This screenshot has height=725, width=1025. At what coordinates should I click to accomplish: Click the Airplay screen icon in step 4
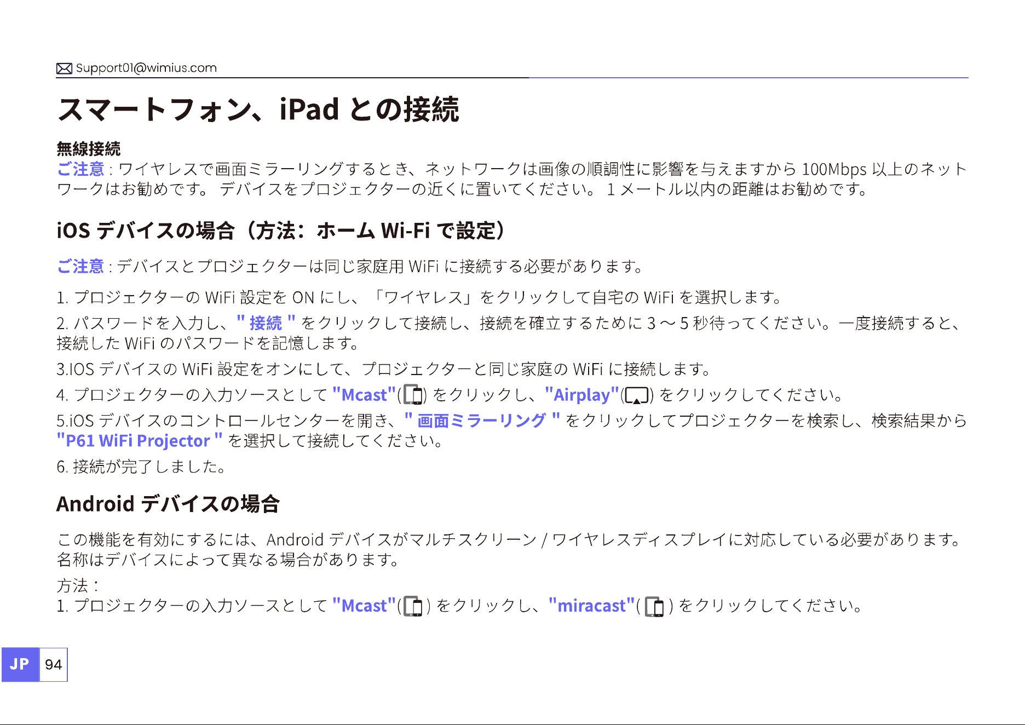click(637, 395)
